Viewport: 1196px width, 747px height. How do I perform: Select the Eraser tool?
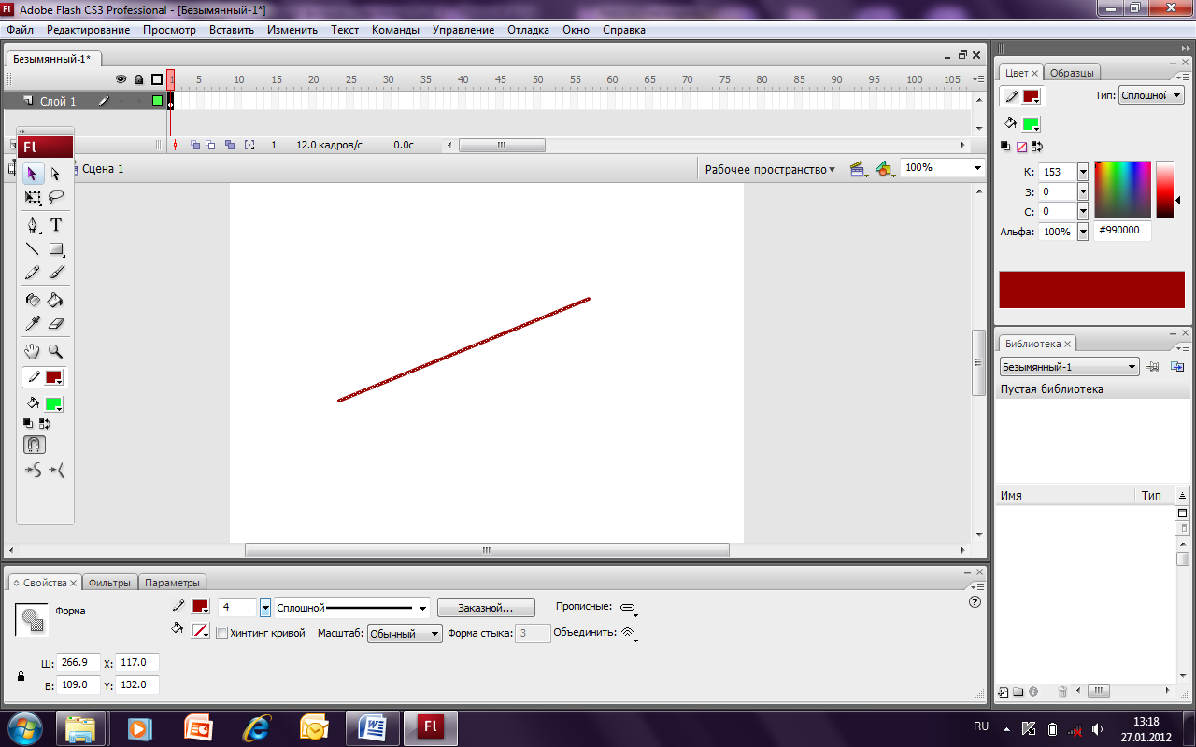tap(56, 324)
